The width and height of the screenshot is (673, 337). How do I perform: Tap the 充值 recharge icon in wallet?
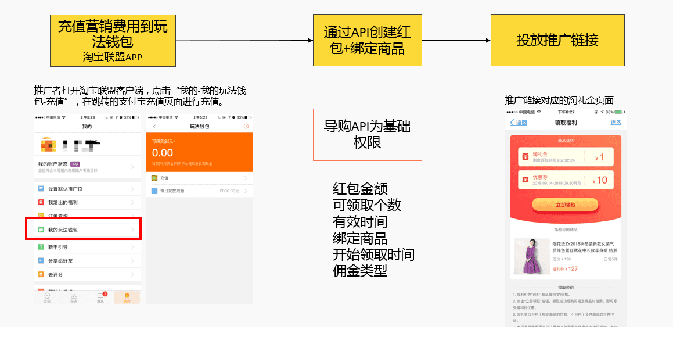(x=154, y=178)
